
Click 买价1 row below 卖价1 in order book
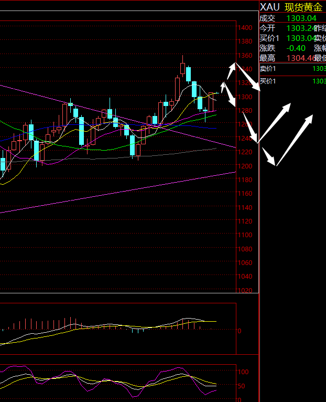point(292,81)
